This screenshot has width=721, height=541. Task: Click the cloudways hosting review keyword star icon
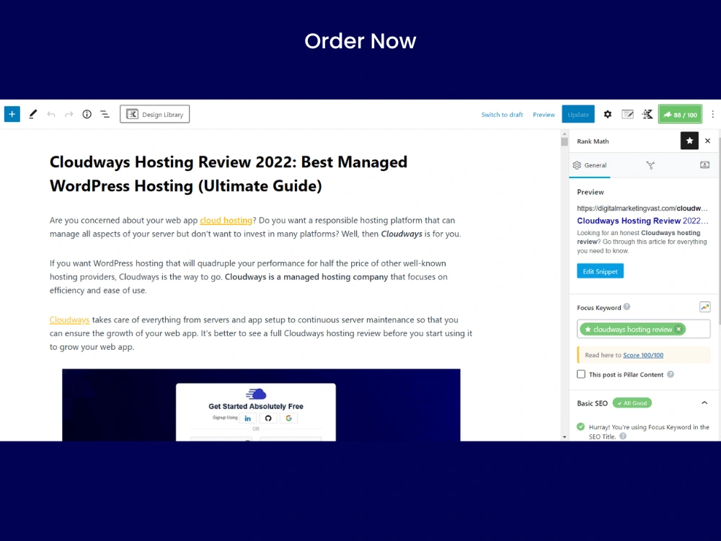pyautogui.click(x=588, y=329)
